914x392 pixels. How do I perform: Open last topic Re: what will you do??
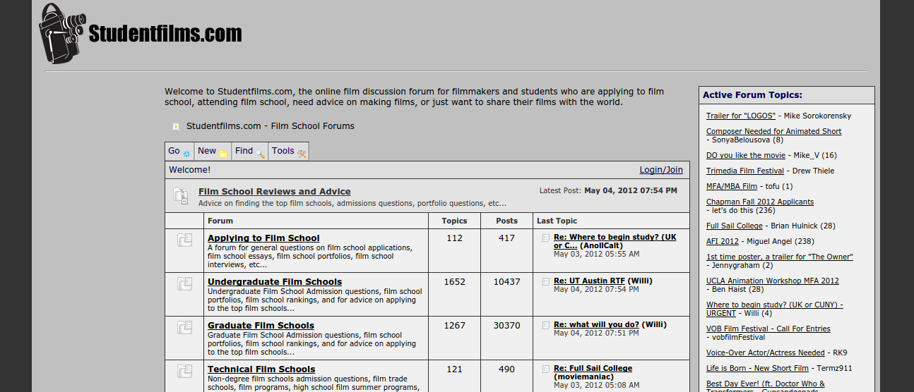596,324
